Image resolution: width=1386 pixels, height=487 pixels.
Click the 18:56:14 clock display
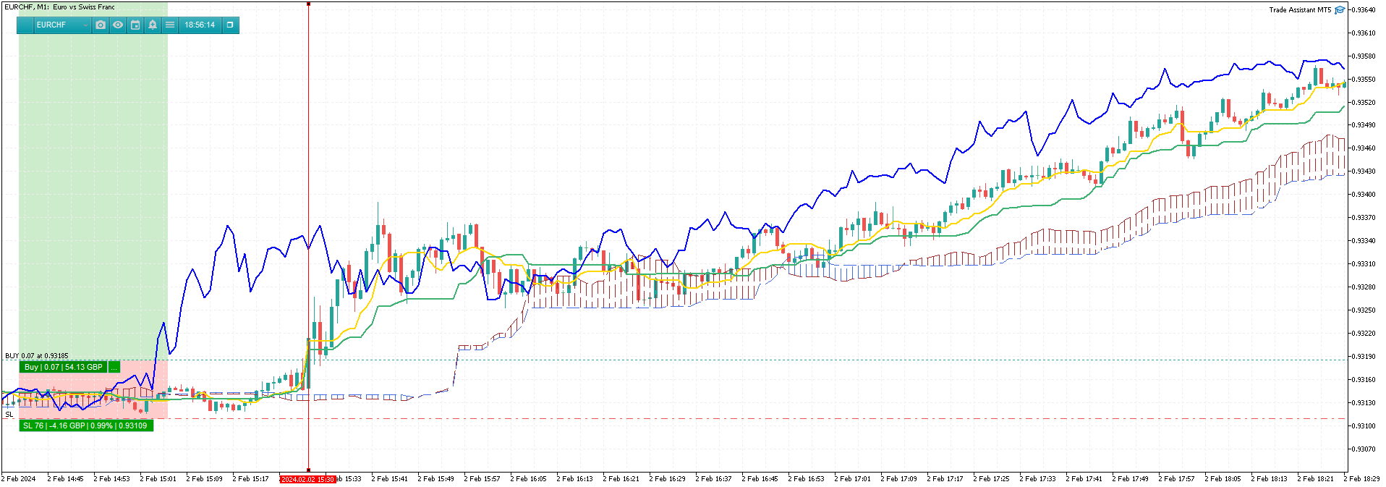[x=200, y=25]
